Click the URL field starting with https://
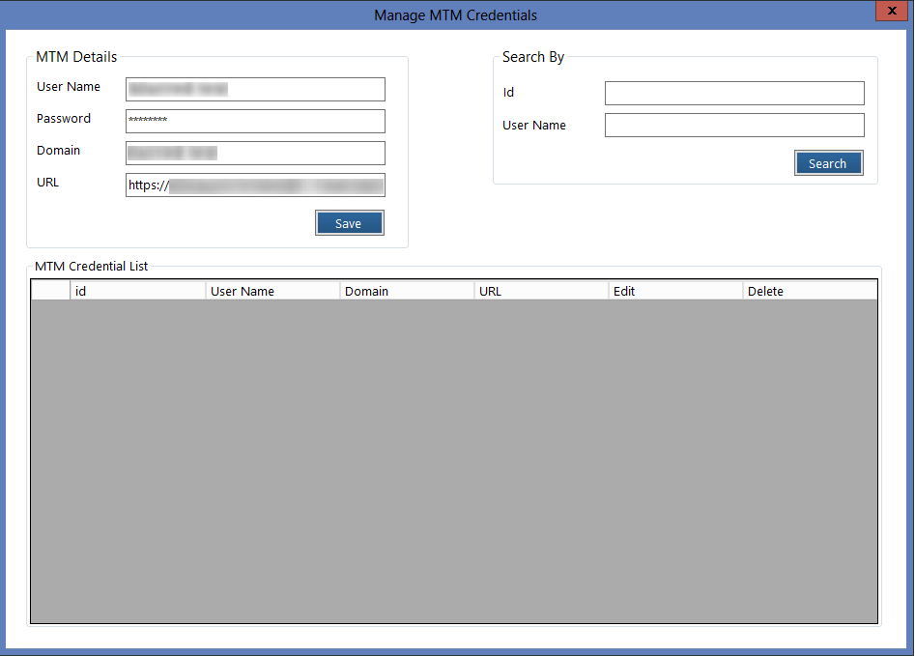Screen dimensions: 915x656 pos(255,185)
